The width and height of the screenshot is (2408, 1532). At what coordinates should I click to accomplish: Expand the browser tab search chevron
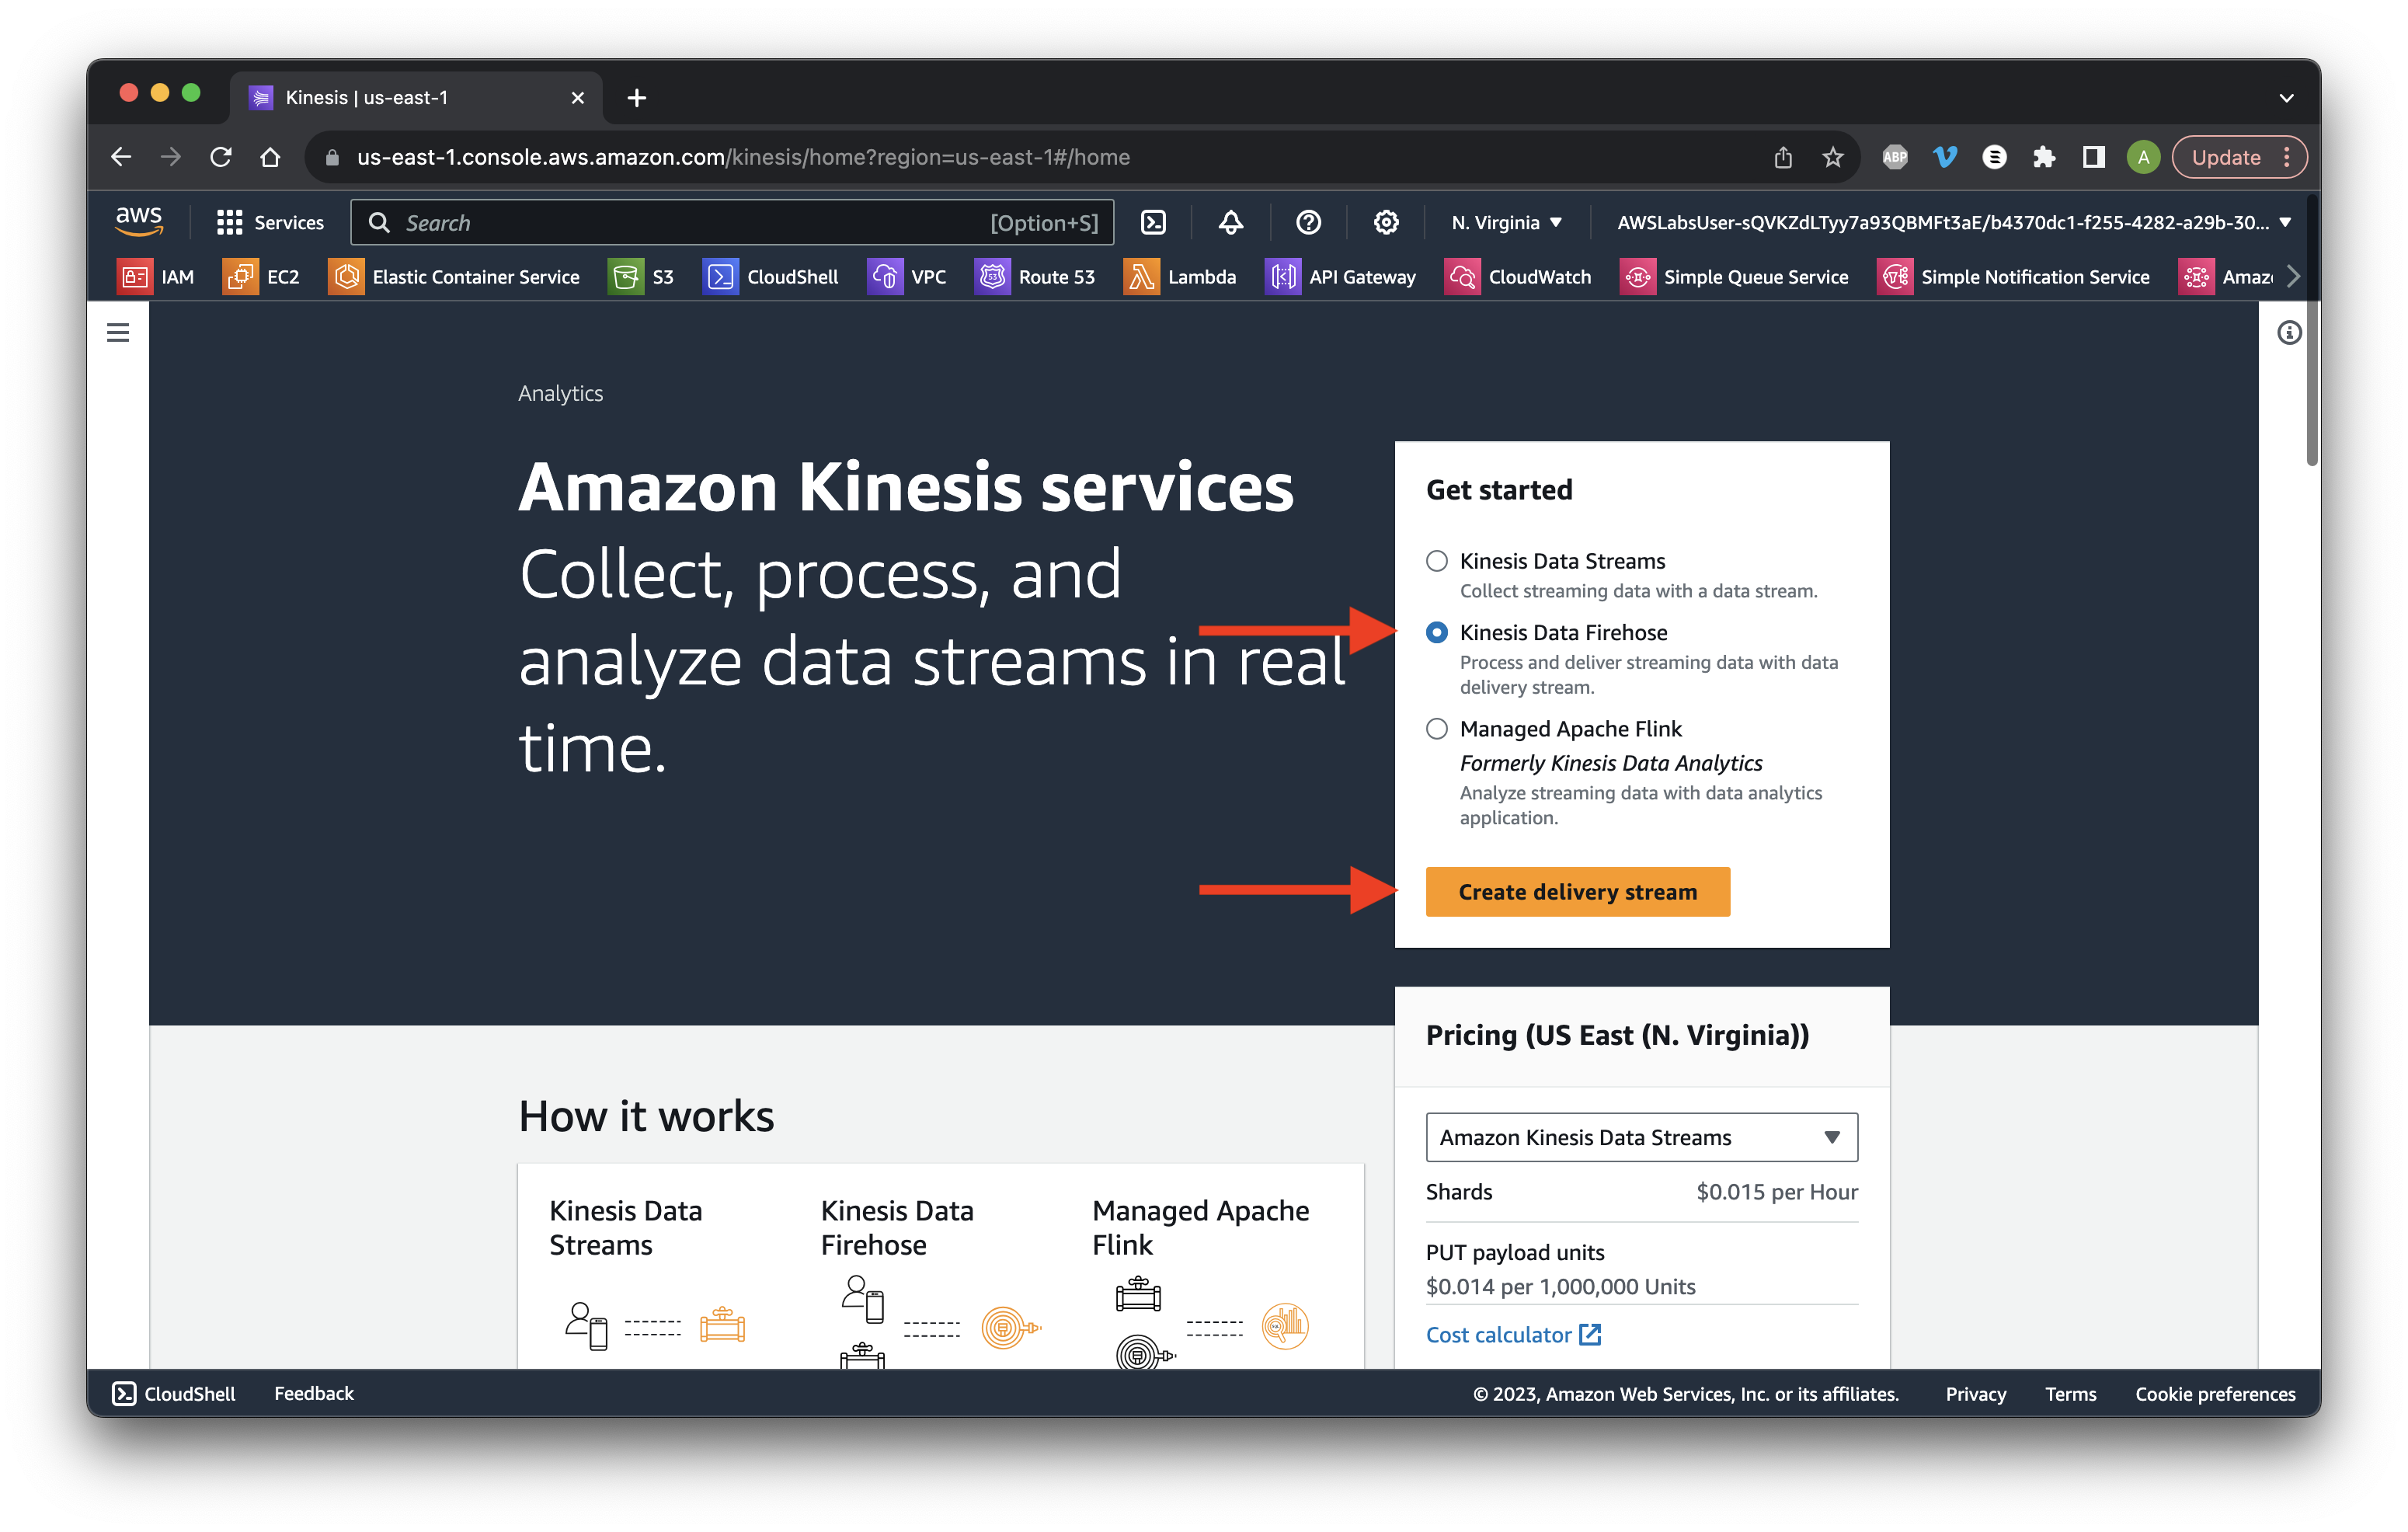tap(2286, 98)
